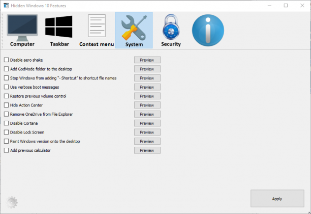Select the System wrench and screwdriver icon

click(134, 30)
